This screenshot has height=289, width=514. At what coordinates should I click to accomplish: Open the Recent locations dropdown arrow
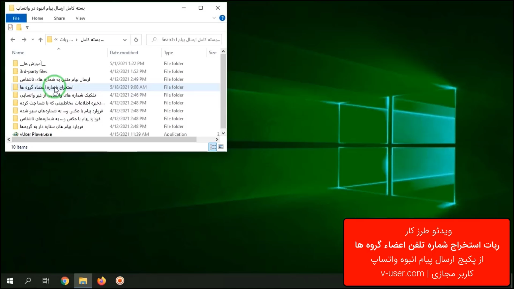(33, 40)
